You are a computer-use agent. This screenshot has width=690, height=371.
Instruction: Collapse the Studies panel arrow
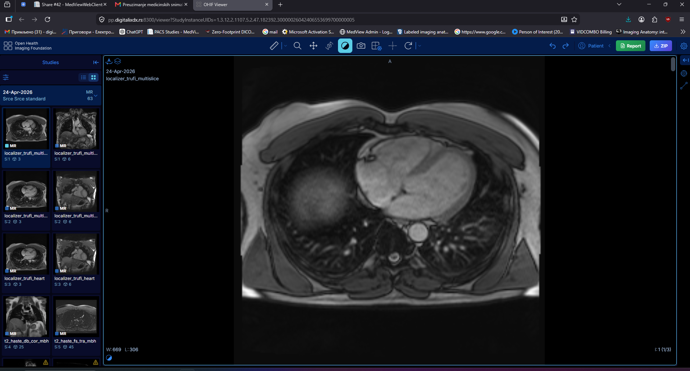point(96,62)
